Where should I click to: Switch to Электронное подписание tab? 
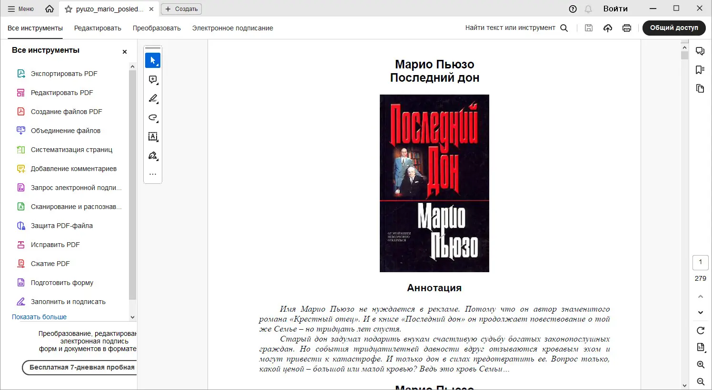click(x=233, y=28)
